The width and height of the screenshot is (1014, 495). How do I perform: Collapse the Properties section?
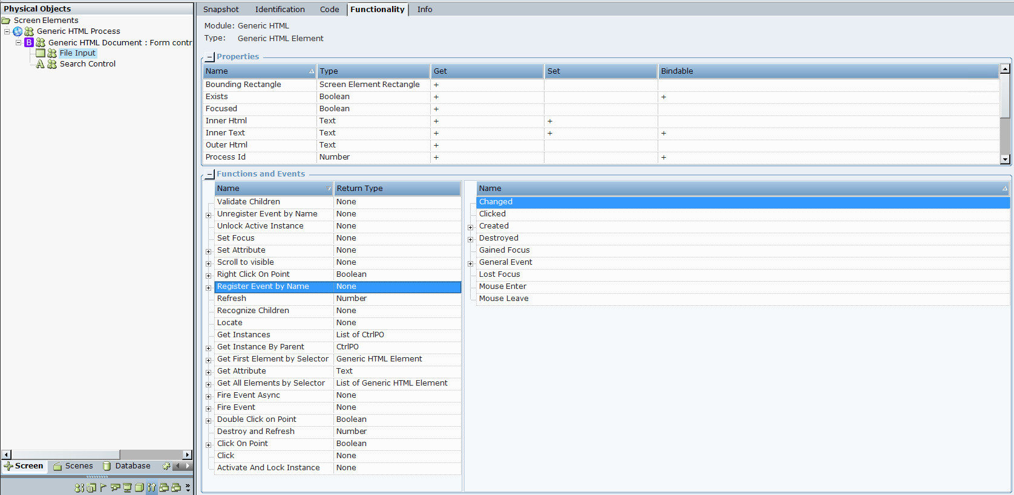pyautogui.click(x=210, y=57)
